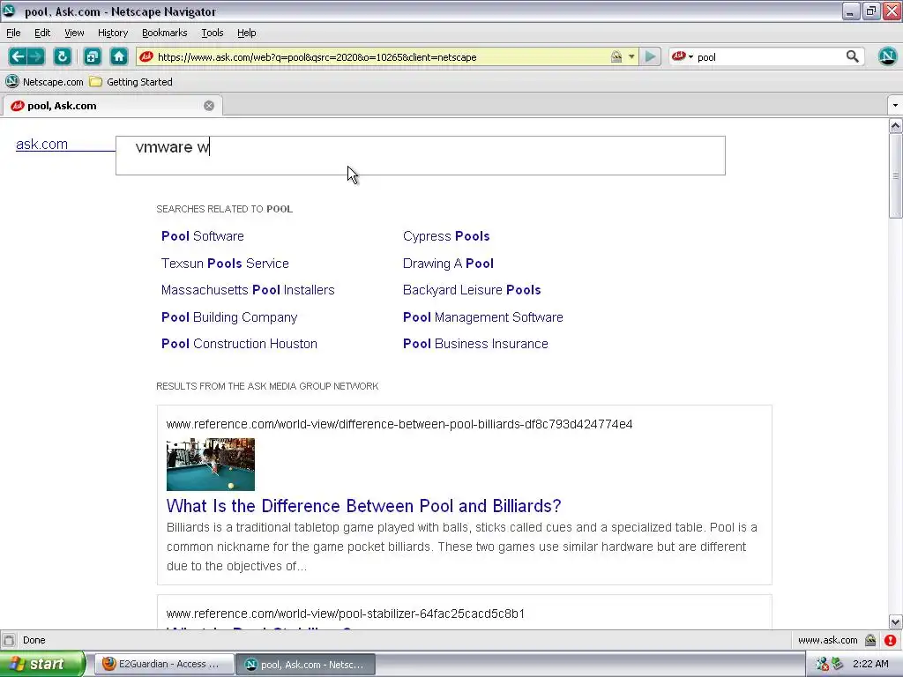
Task: Select the pool, Ask.com tab
Action: (112, 106)
